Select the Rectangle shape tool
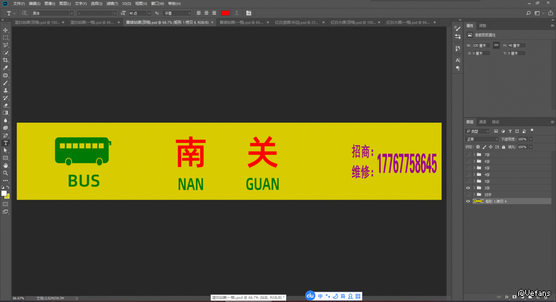556x302 pixels. coord(6,158)
